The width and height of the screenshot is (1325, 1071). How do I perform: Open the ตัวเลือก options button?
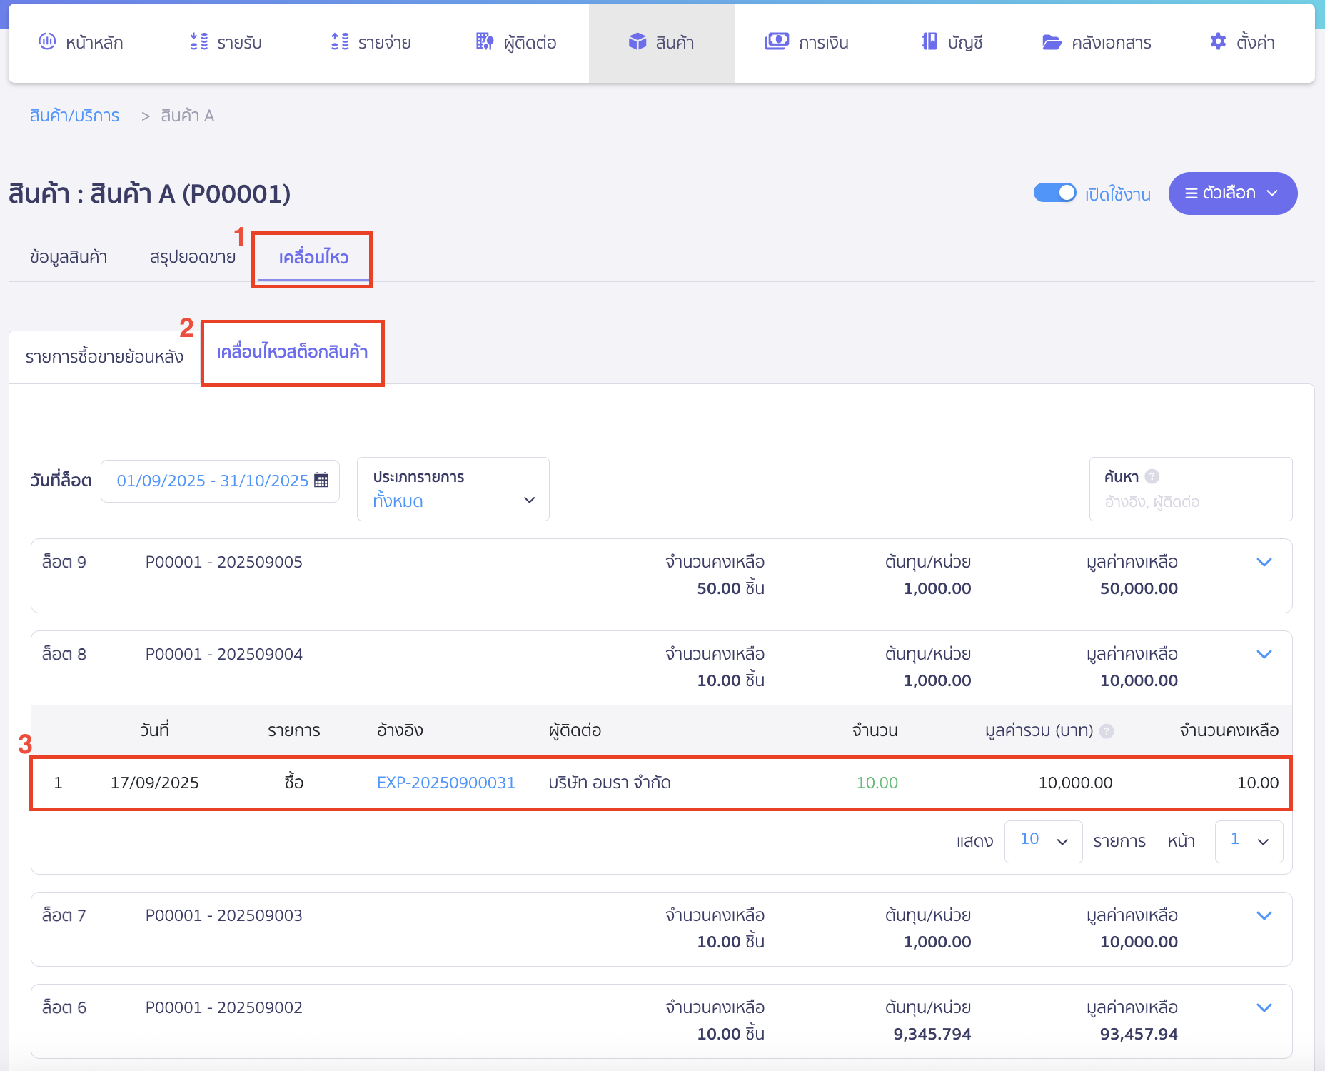[1232, 193]
